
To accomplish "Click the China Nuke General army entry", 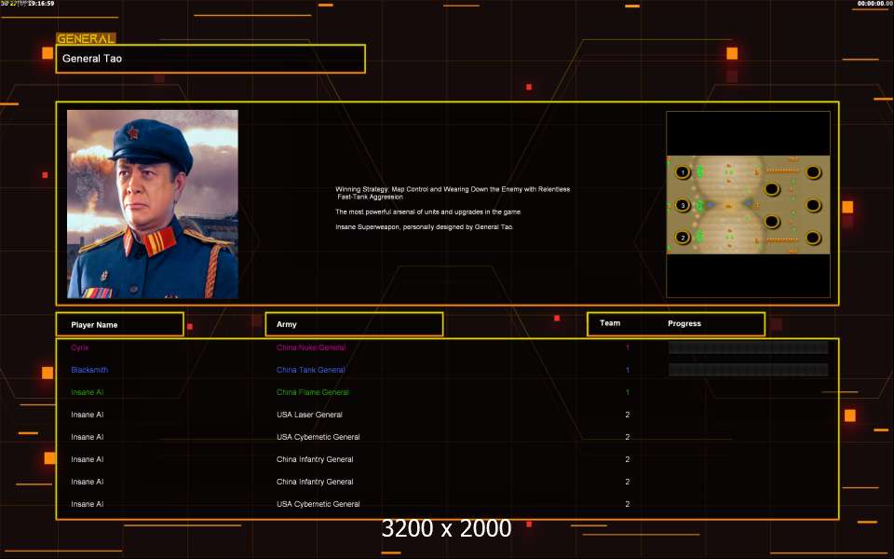I will pos(311,348).
